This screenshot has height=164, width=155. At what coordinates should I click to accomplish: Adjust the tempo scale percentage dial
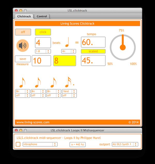tap(123, 47)
